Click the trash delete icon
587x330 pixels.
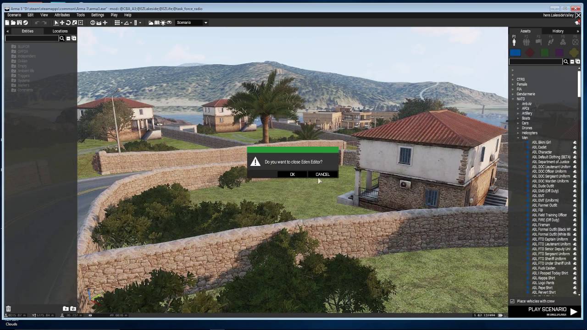[x=8, y=309]
